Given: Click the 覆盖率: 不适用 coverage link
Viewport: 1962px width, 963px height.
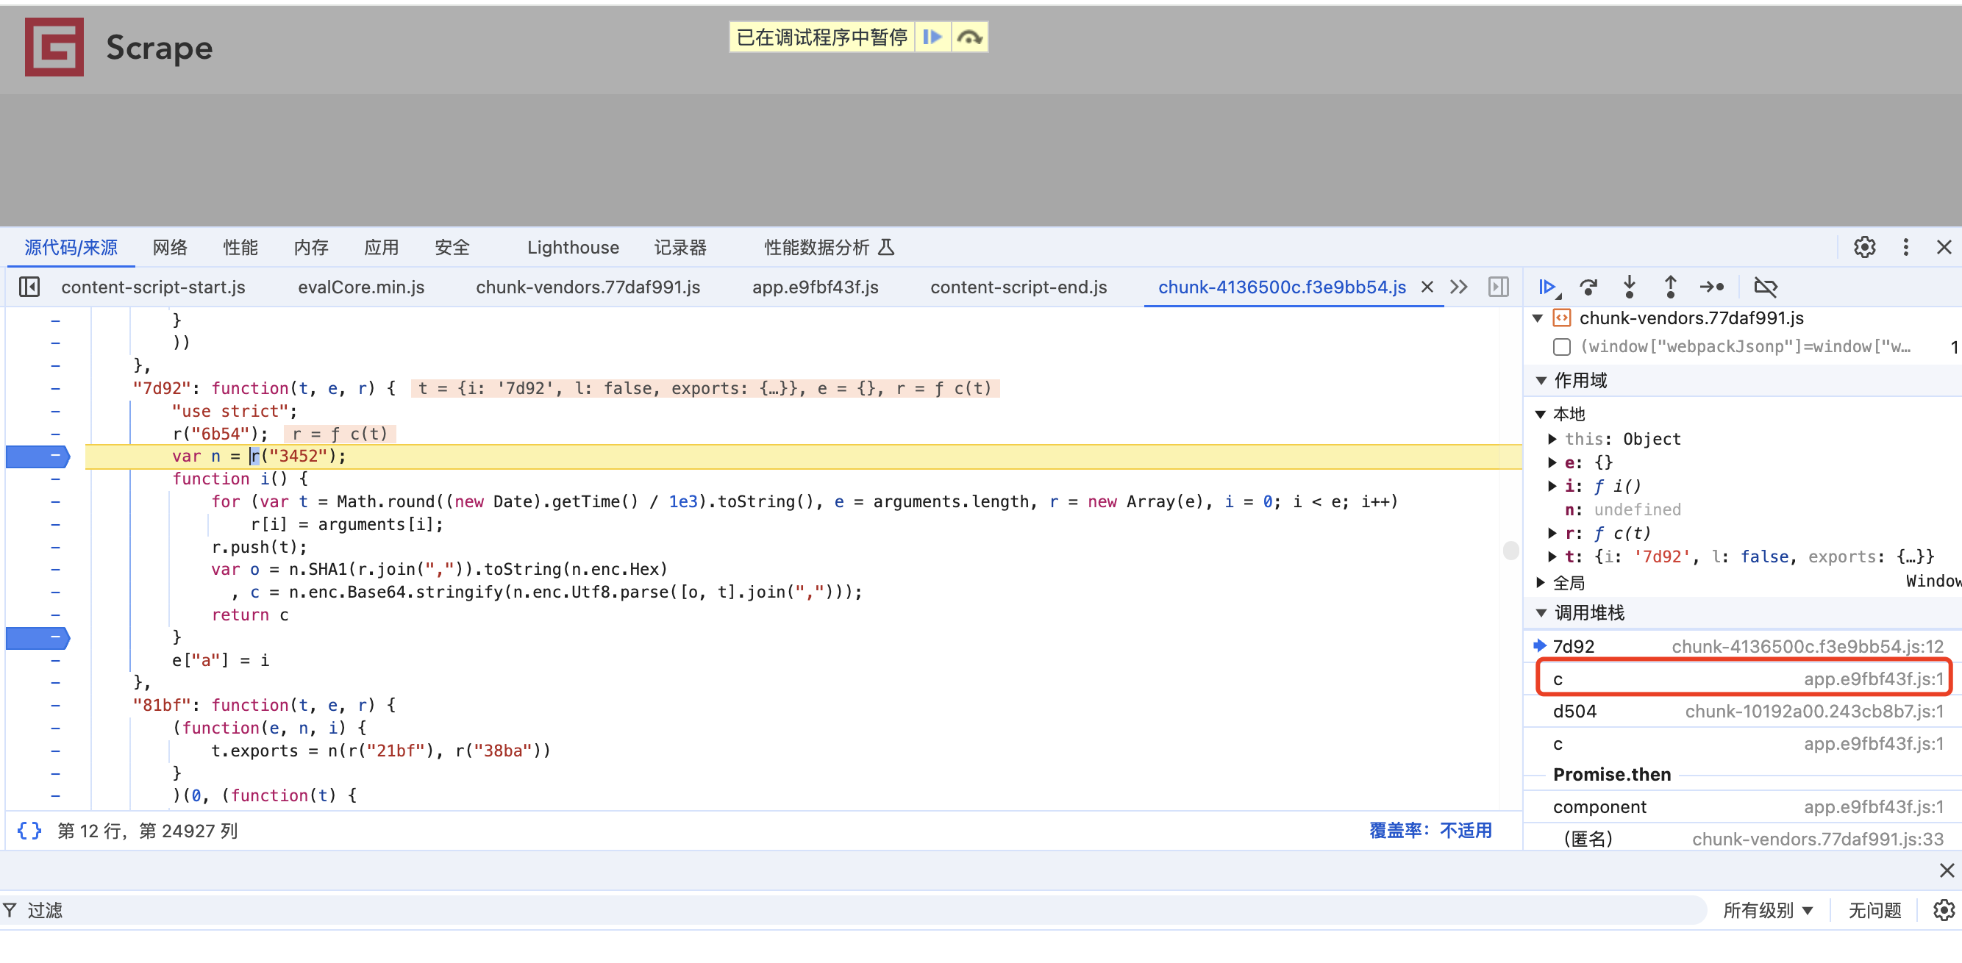Looking at the screenshot, I should point(1430,831).
